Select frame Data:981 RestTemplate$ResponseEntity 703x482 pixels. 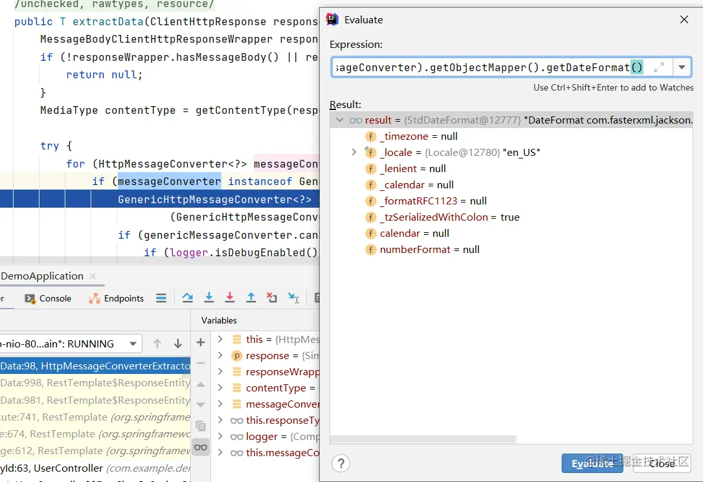click(x=95, y=400)
